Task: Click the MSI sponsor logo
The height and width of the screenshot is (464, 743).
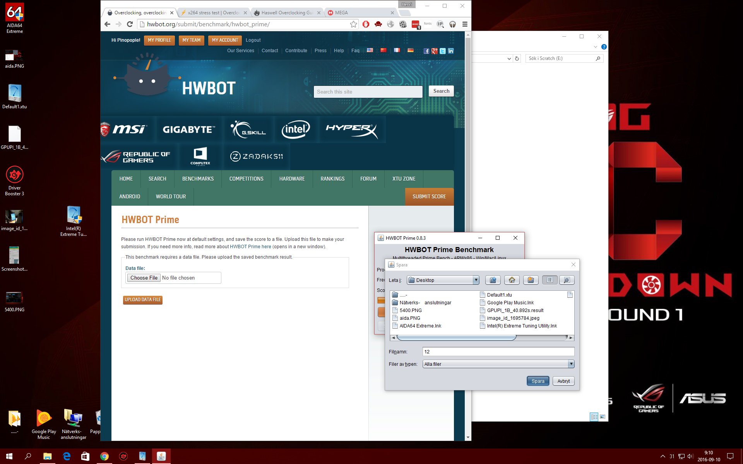Action: (124, 129)
